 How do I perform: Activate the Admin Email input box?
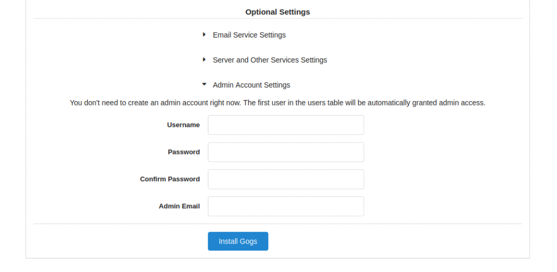pyautogui.click(x=286, y=206)
